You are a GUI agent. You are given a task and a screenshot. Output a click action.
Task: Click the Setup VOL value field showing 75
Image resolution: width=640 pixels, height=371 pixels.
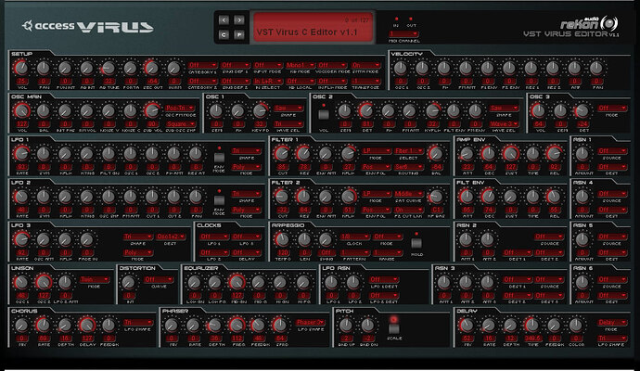[x=21, y=82]
